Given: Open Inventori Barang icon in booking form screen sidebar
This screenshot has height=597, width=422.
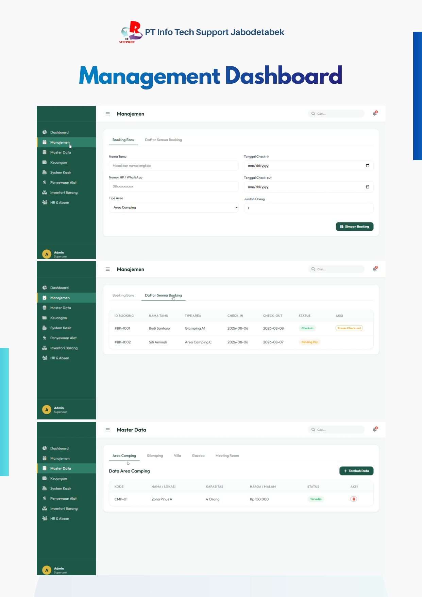Looking at the screenshot, I should pyautogui.click(x=45, y=193).
